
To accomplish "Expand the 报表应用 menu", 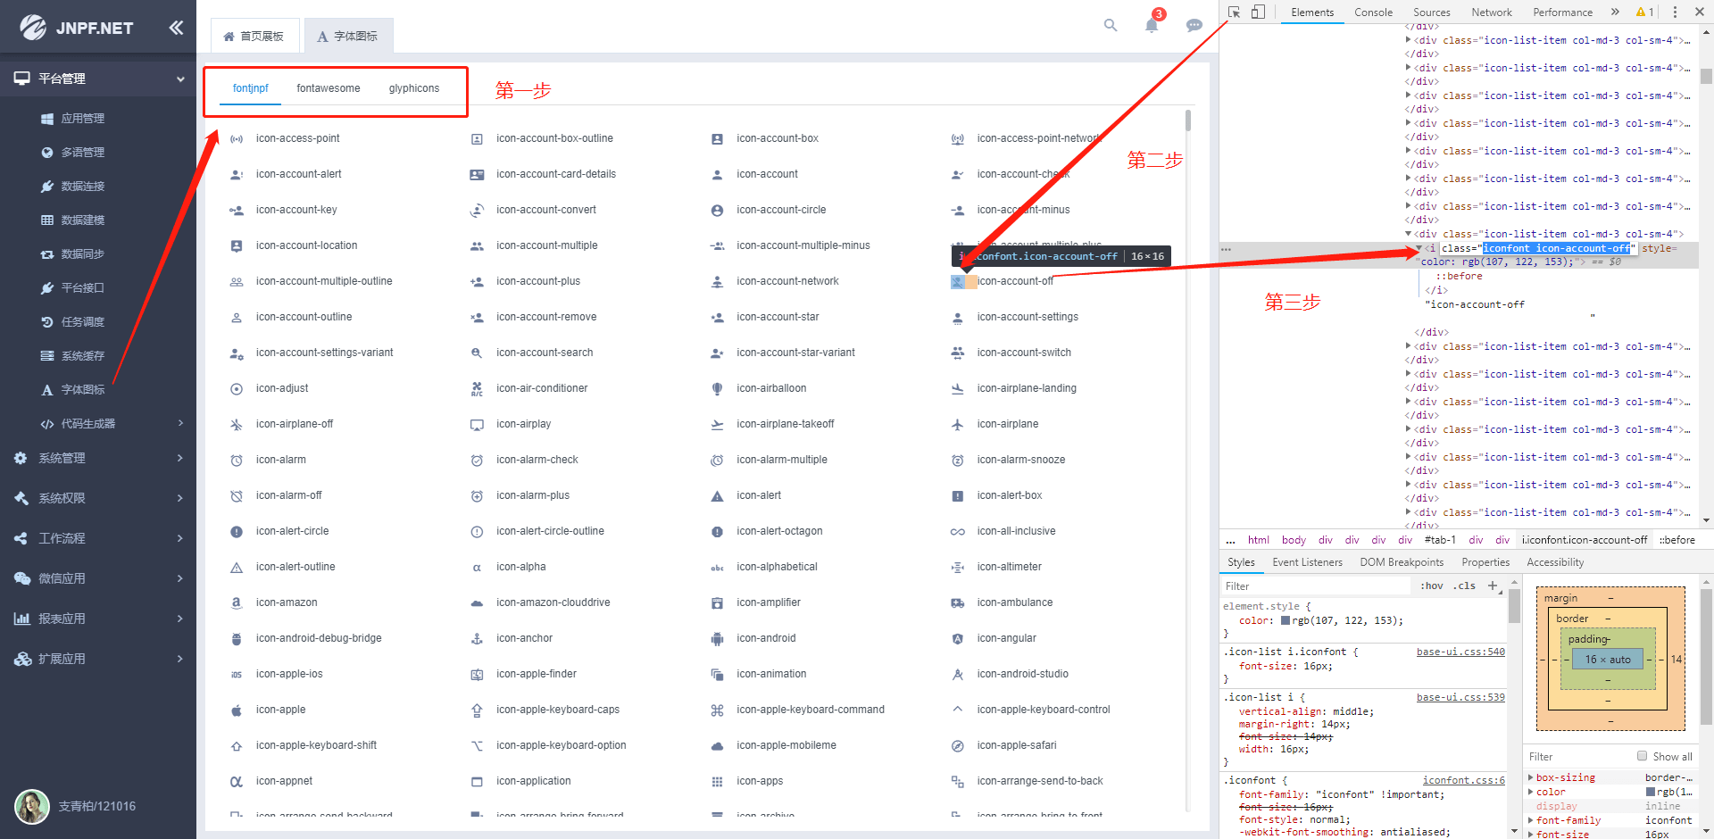I will coord(98,619).
